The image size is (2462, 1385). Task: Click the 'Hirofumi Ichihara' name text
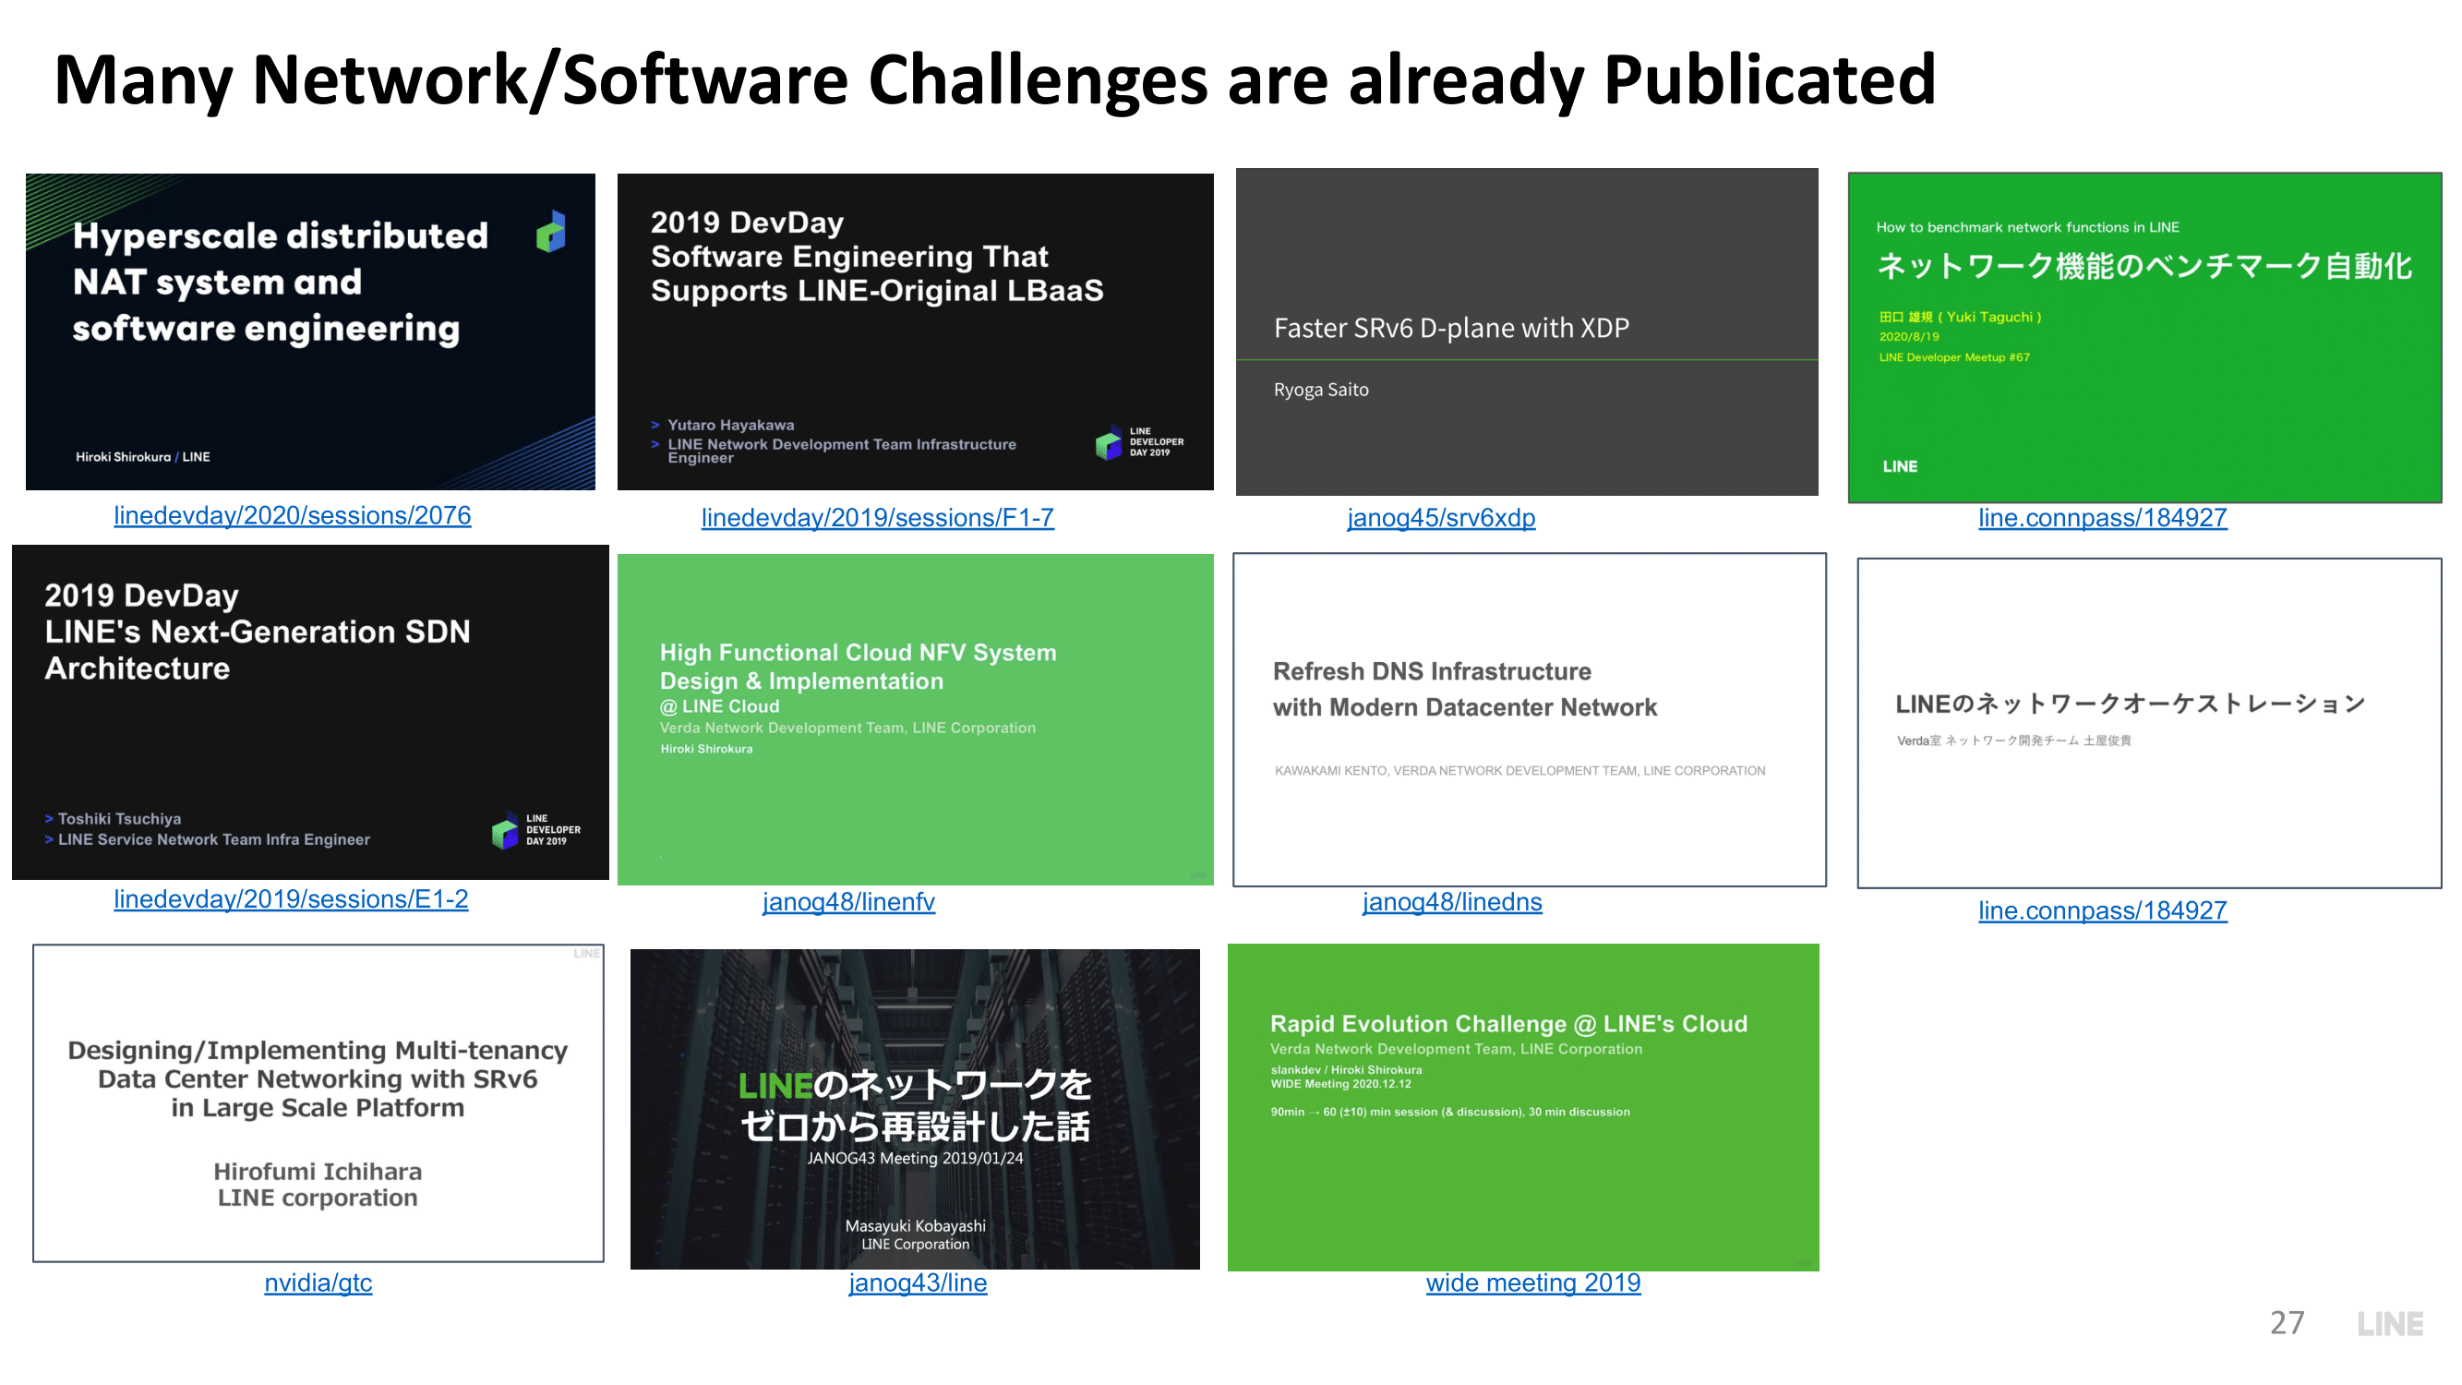click(318, 1171)
